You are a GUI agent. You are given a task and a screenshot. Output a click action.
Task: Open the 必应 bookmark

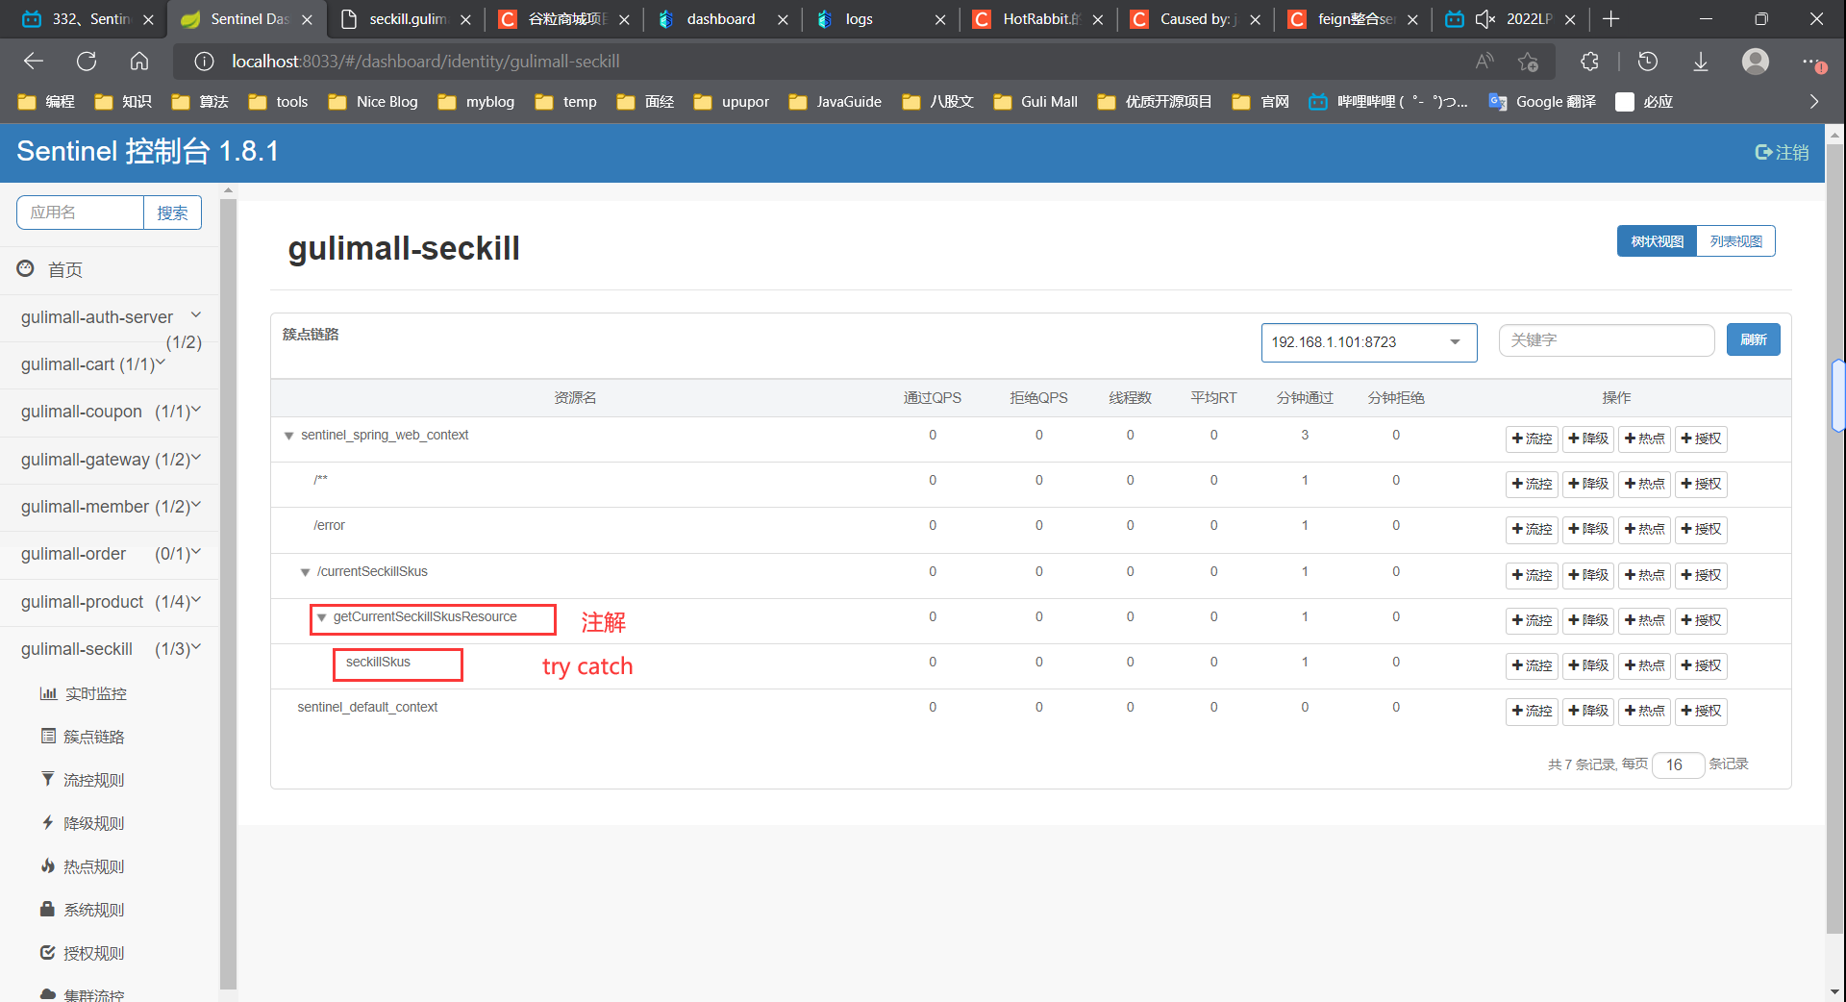[x=1645, y=102]
